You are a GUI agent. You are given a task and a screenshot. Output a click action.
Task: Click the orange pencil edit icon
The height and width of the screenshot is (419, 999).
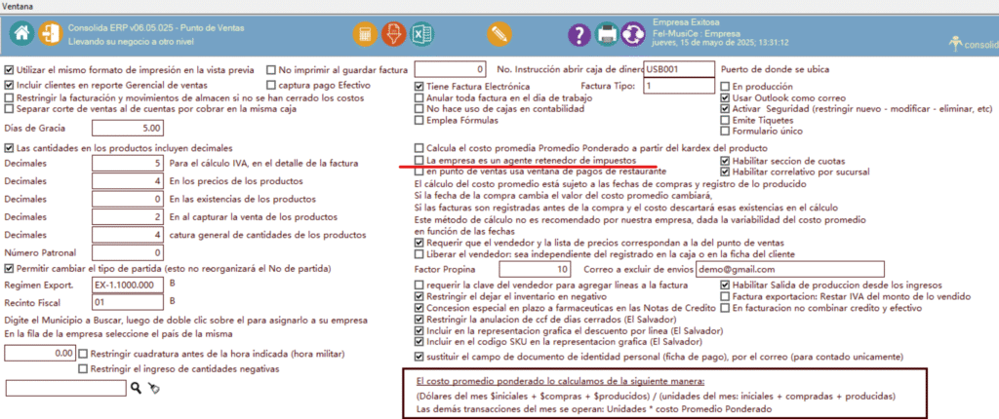point(498,34)
